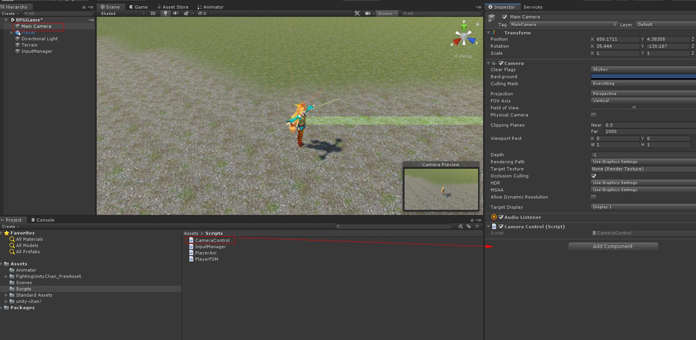Open Project panel options menu
The image size is (696, 340).
tap(478, 220)
